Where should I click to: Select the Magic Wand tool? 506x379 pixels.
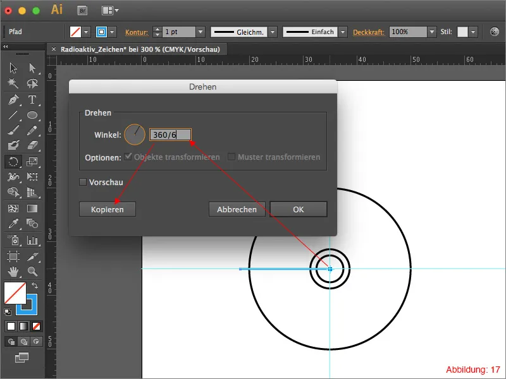click(x=13, y=83)
